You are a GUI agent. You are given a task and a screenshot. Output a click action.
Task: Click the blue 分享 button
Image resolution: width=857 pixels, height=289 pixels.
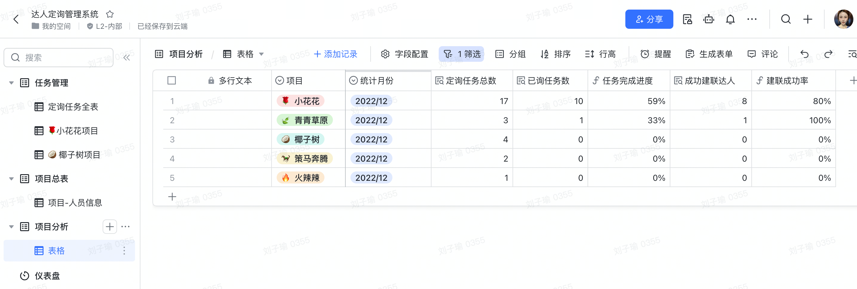click(x=649, y=19)
